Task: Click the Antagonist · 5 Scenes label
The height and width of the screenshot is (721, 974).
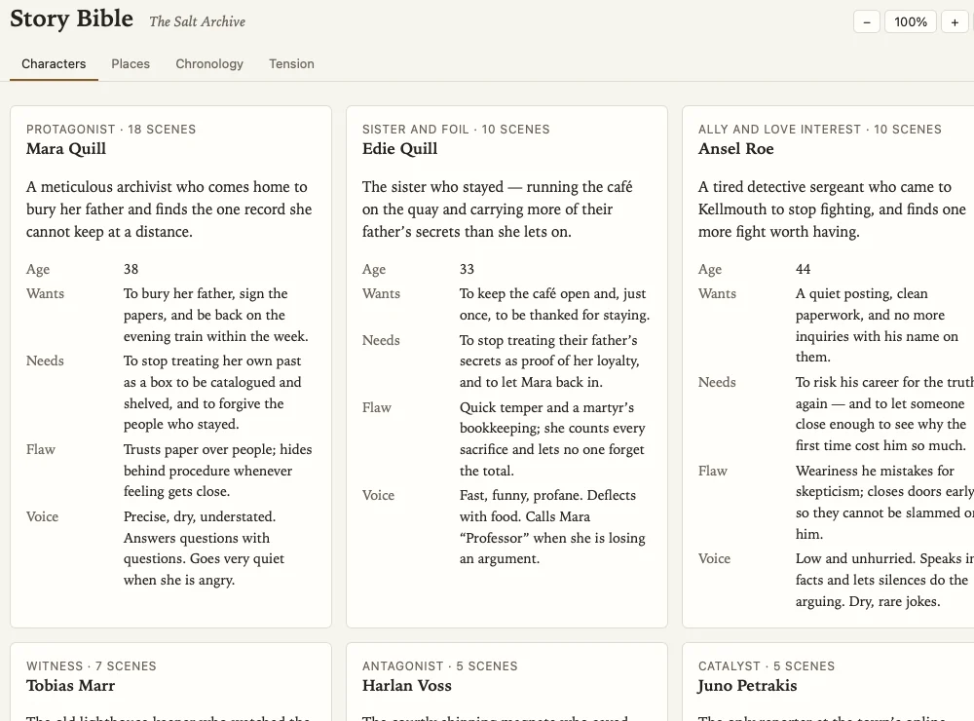Action: (x=440, y=666)
